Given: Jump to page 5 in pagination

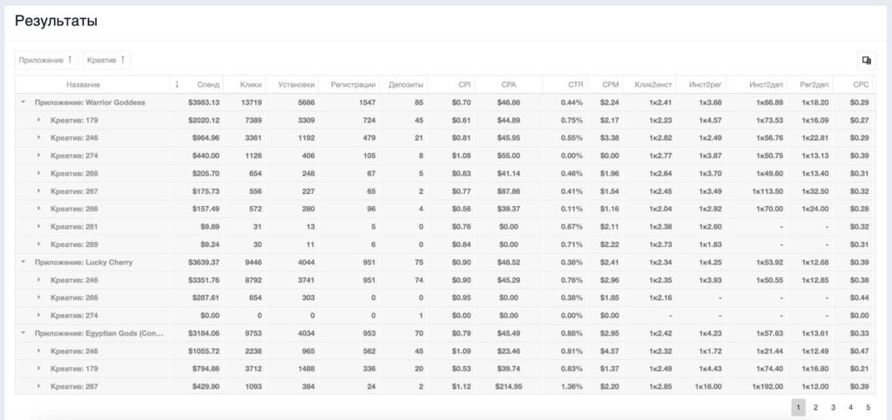Looking at the screenshot, I should point(868,407).
